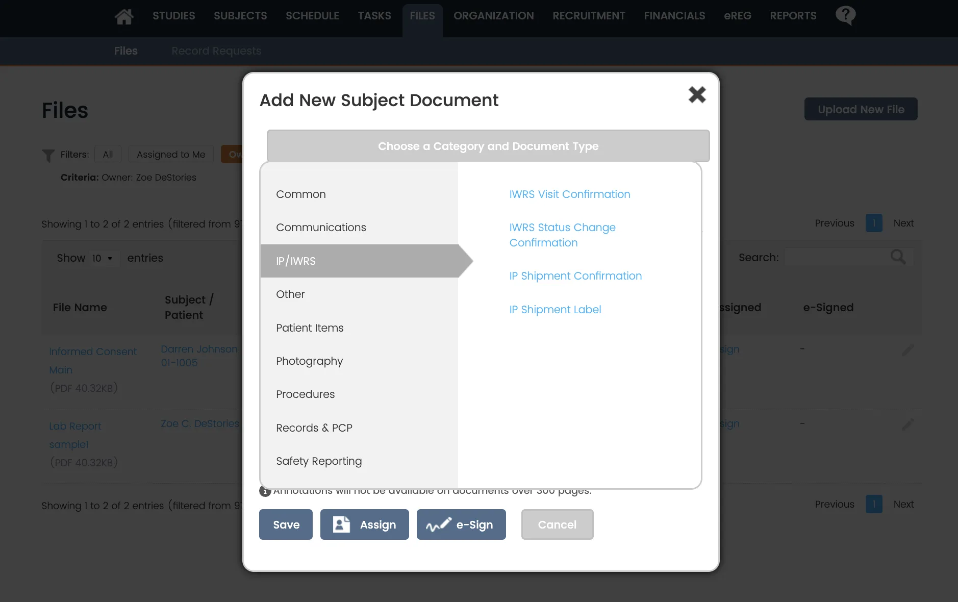958x602 pixels.
Task: Choose IP Shipment Confirmation document type
Action: click(575, 276)
